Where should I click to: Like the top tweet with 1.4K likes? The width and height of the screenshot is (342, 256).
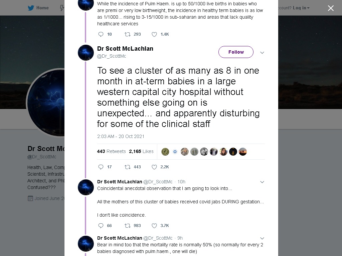154,34
